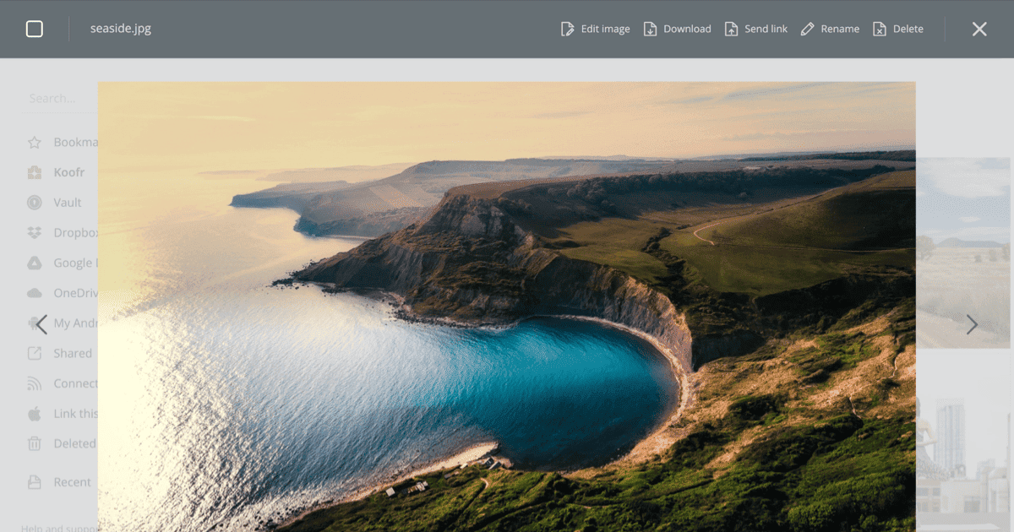Click the Apple Link this icon

(x=35, y=413)
